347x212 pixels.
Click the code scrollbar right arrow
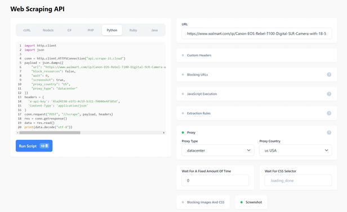164,132
